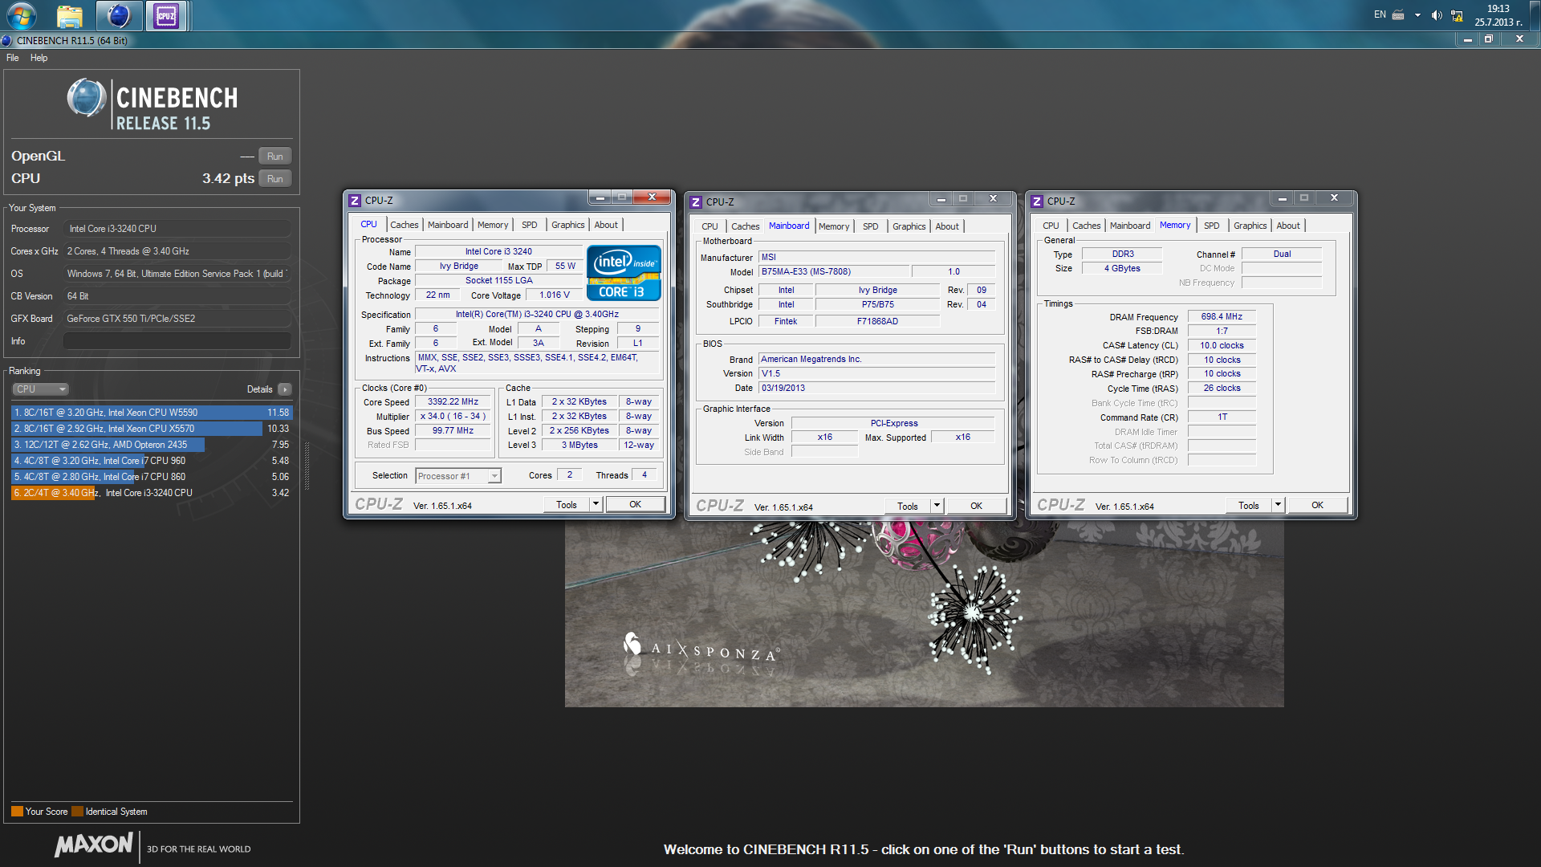Open CPU tab in right CPU-Z window
1541x867 pixels.
[x=1051, y=226]
